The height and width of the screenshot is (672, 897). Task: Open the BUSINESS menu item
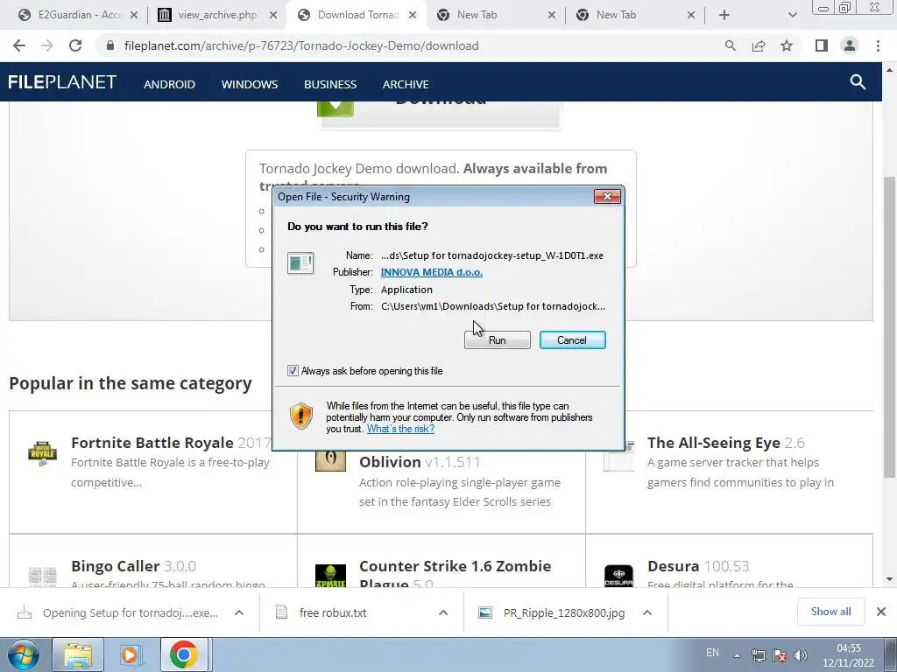[x=330, y=84]
